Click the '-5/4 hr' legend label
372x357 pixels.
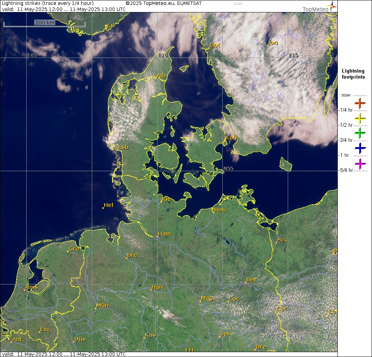click(x=346, y=170)
